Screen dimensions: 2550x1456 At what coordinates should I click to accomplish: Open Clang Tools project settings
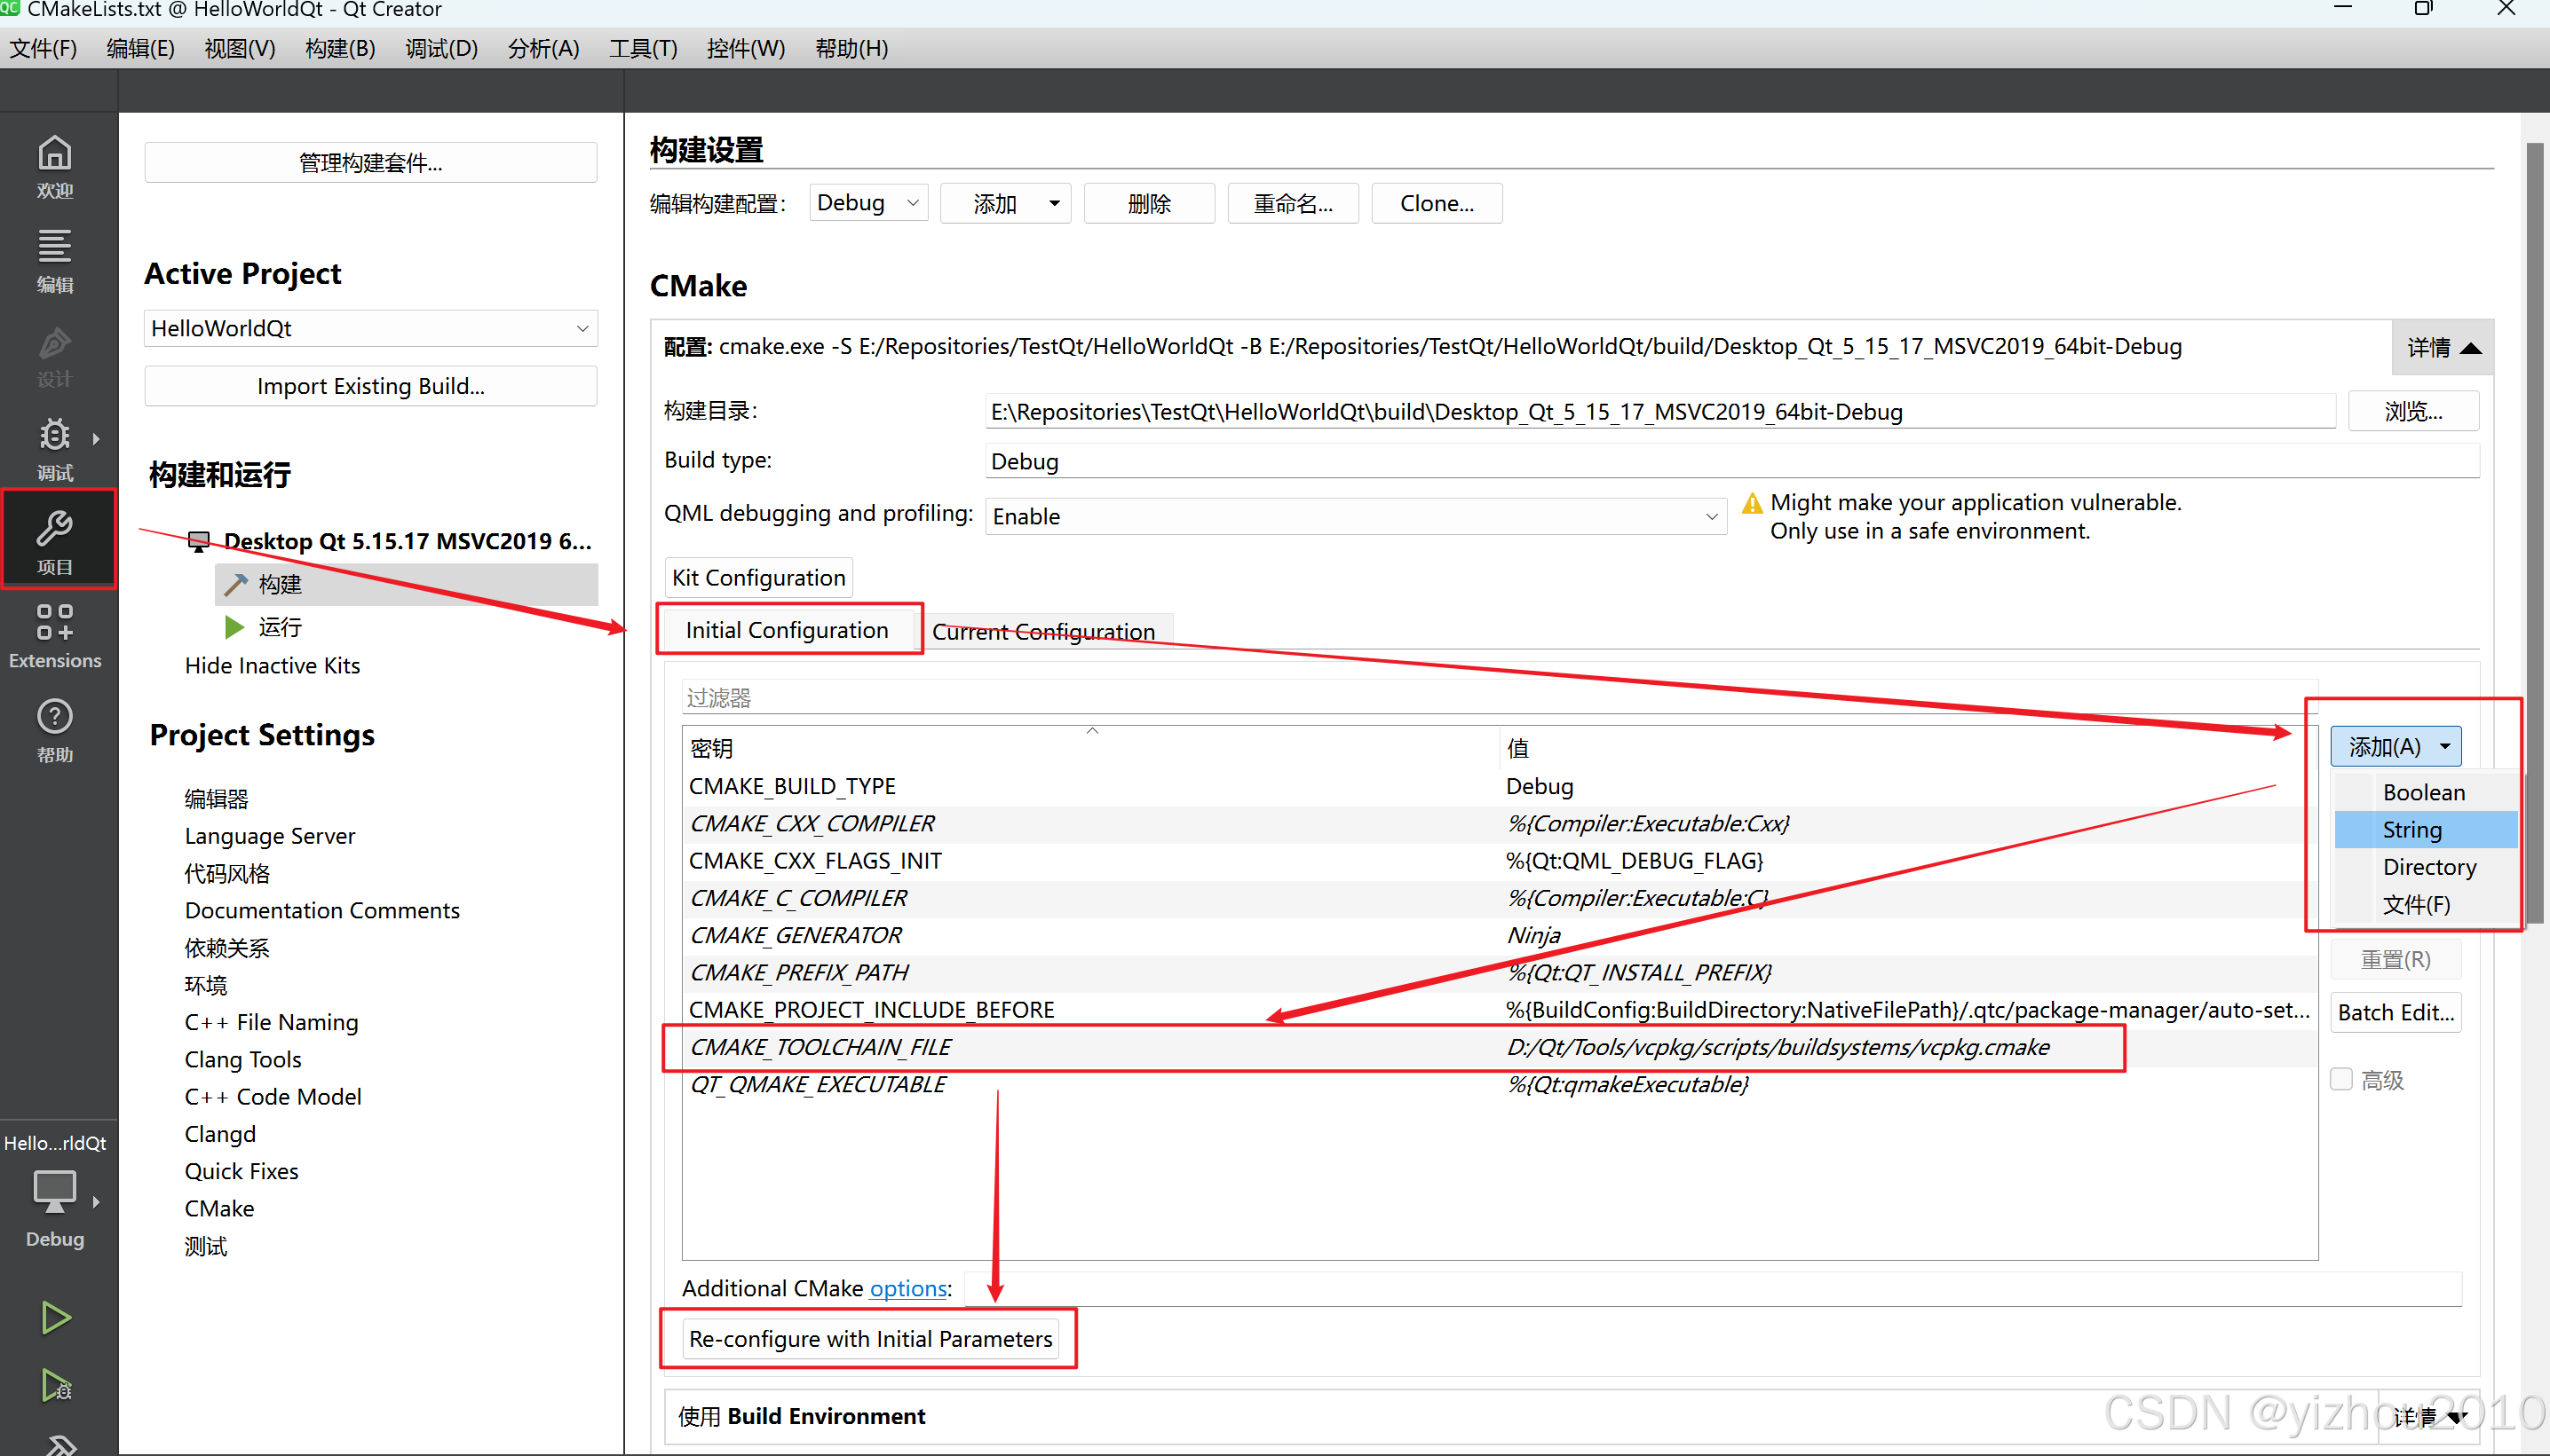click(x=243, y=1059)
